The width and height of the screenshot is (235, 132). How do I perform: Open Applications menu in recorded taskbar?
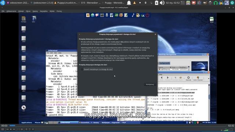(x=27, y=122)
